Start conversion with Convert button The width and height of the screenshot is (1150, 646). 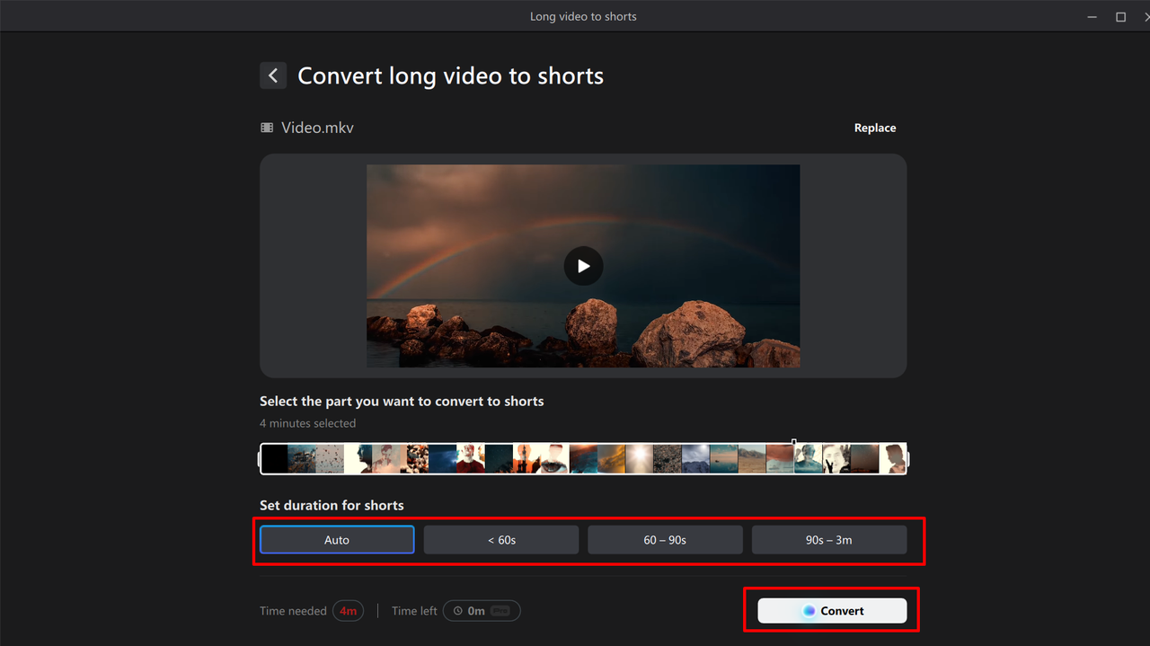pos(832,611)
